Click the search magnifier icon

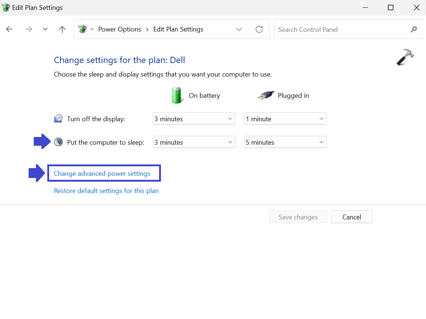tap(414, 29)
